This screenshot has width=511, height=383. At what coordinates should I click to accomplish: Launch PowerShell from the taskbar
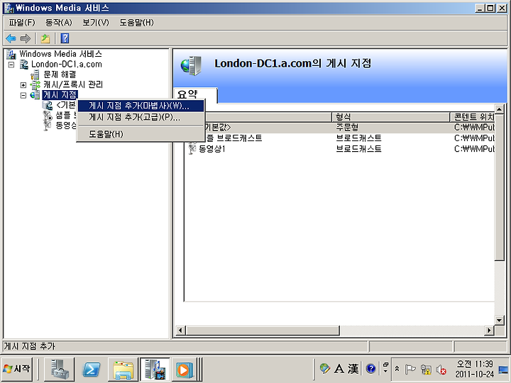[91, 370]
